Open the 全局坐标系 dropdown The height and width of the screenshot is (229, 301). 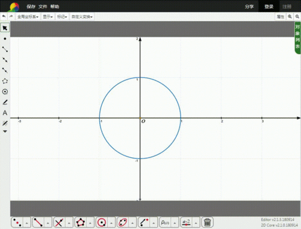pyautogui.click(x=28, y=17)
